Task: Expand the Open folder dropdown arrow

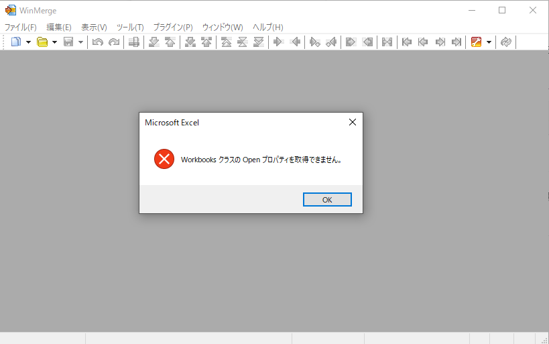Action: [x=54, y=42]
